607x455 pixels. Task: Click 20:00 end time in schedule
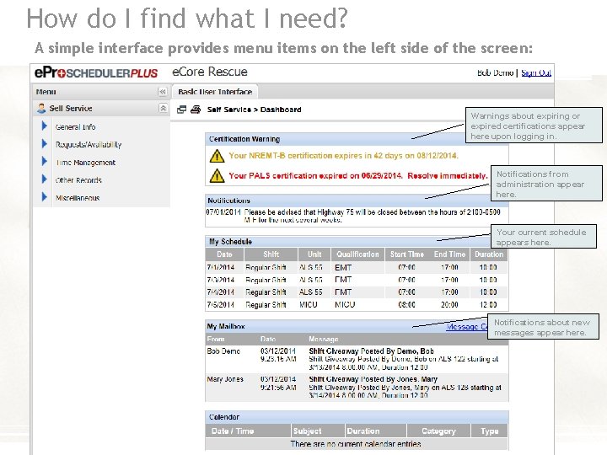[x=449, y=305]
